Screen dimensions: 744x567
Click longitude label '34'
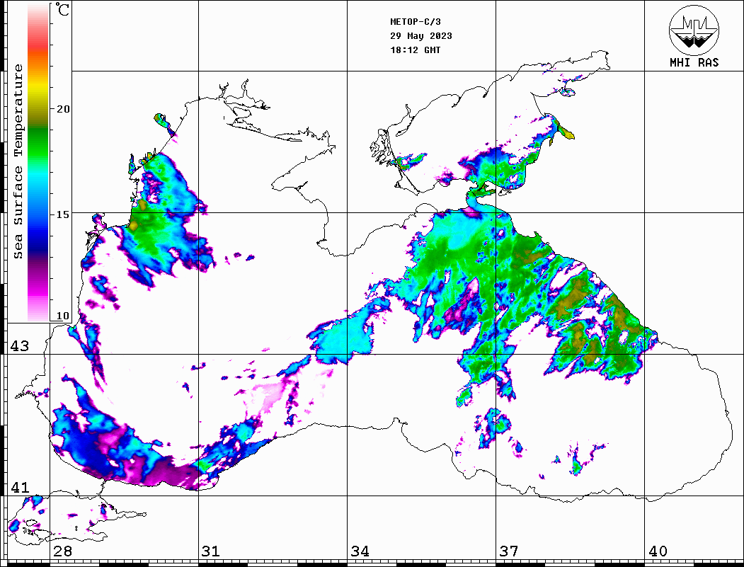pyautogui.click(x=360, y=551)
